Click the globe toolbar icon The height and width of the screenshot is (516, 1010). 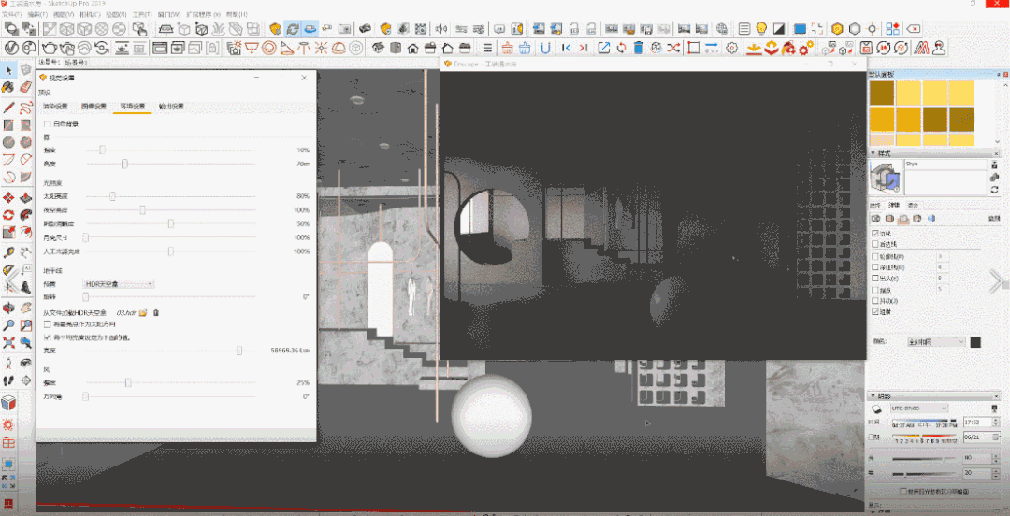coord(722,28)
